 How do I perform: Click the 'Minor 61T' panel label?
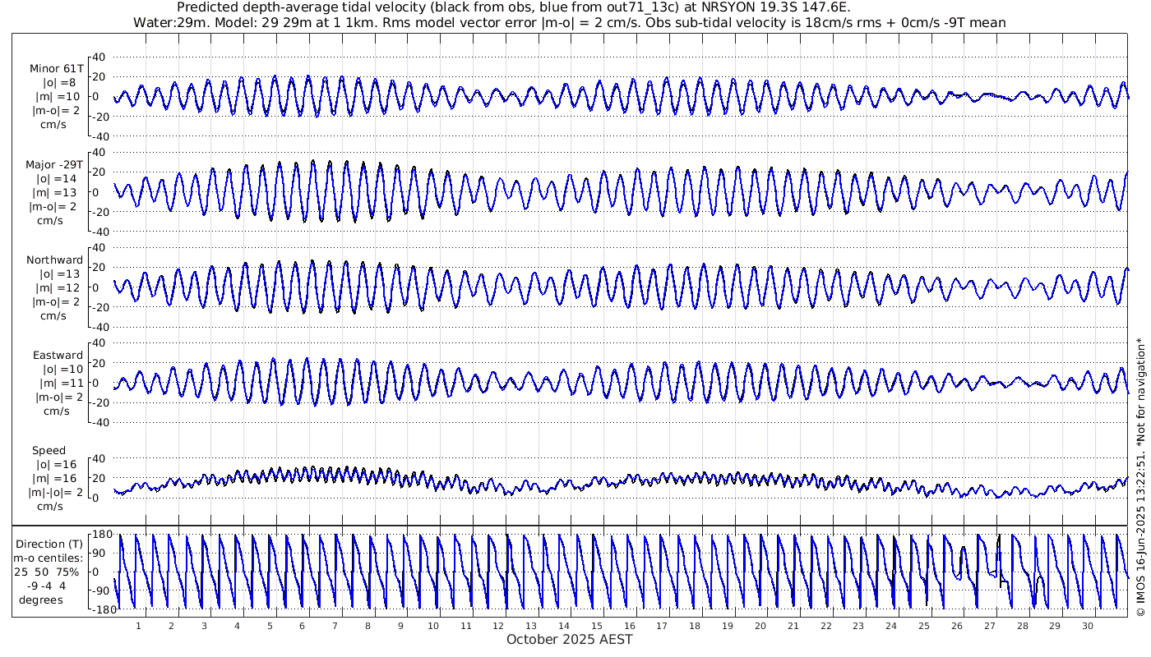click(x=56, y=69)
